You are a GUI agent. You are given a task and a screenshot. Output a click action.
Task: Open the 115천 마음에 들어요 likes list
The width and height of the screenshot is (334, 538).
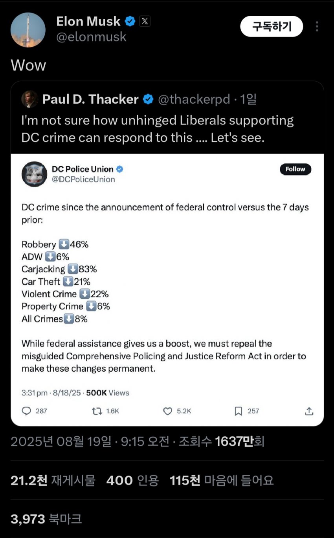click(222, 480)
